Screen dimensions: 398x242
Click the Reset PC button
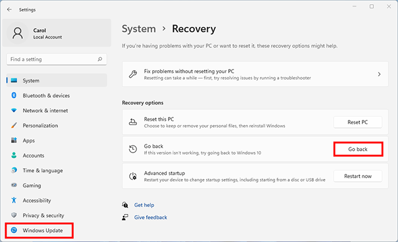pos(358,122)
